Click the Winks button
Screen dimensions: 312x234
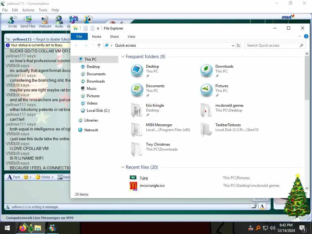[x=43, y=177]
